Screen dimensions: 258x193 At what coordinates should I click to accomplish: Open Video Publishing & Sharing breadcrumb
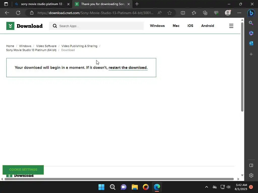(79, 46)
